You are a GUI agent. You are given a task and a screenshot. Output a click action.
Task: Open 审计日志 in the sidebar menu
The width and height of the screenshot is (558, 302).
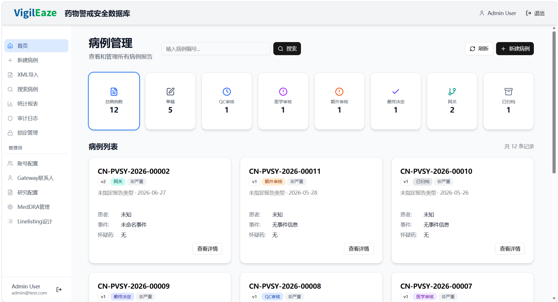(36, 118)
